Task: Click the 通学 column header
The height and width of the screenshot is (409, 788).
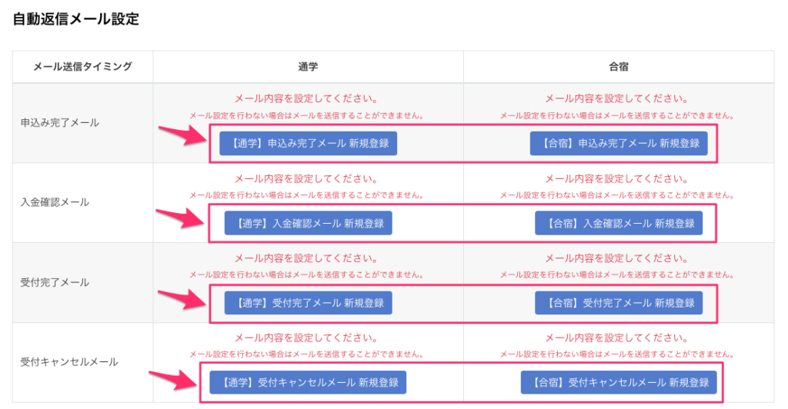Action: pos(308,67)
